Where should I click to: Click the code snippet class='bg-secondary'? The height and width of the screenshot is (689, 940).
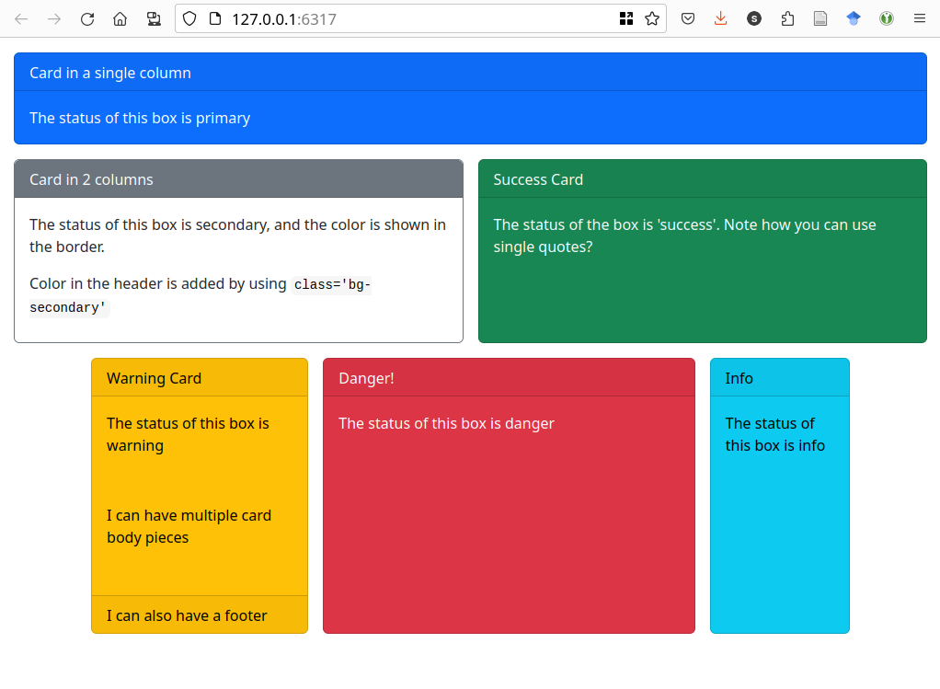click(201, 295)
